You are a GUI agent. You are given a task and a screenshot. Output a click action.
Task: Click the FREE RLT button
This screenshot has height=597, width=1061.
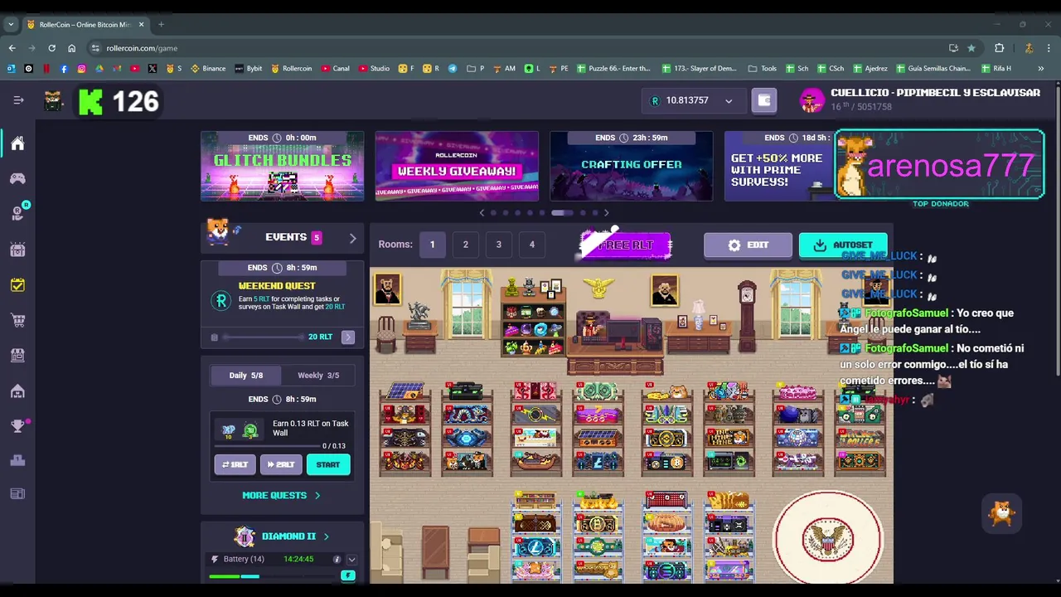(625, 245)
